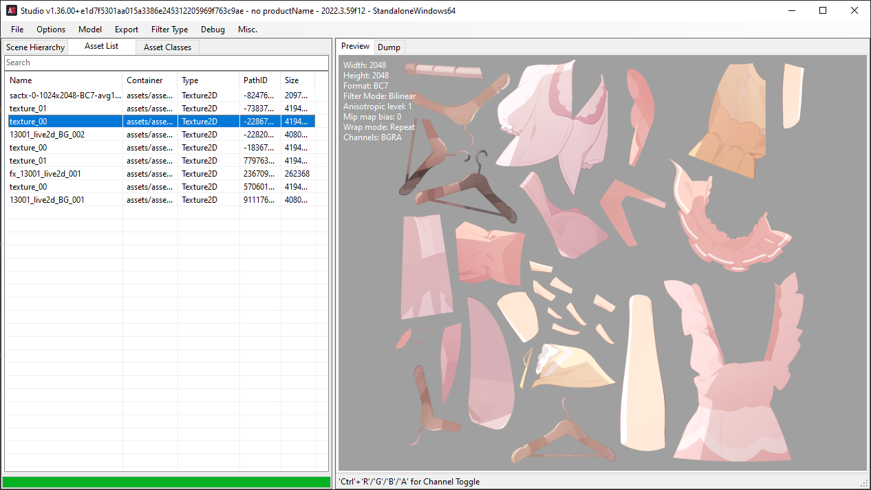Open the Export menu
871x490 pixels.
click(x=127, y=30)
